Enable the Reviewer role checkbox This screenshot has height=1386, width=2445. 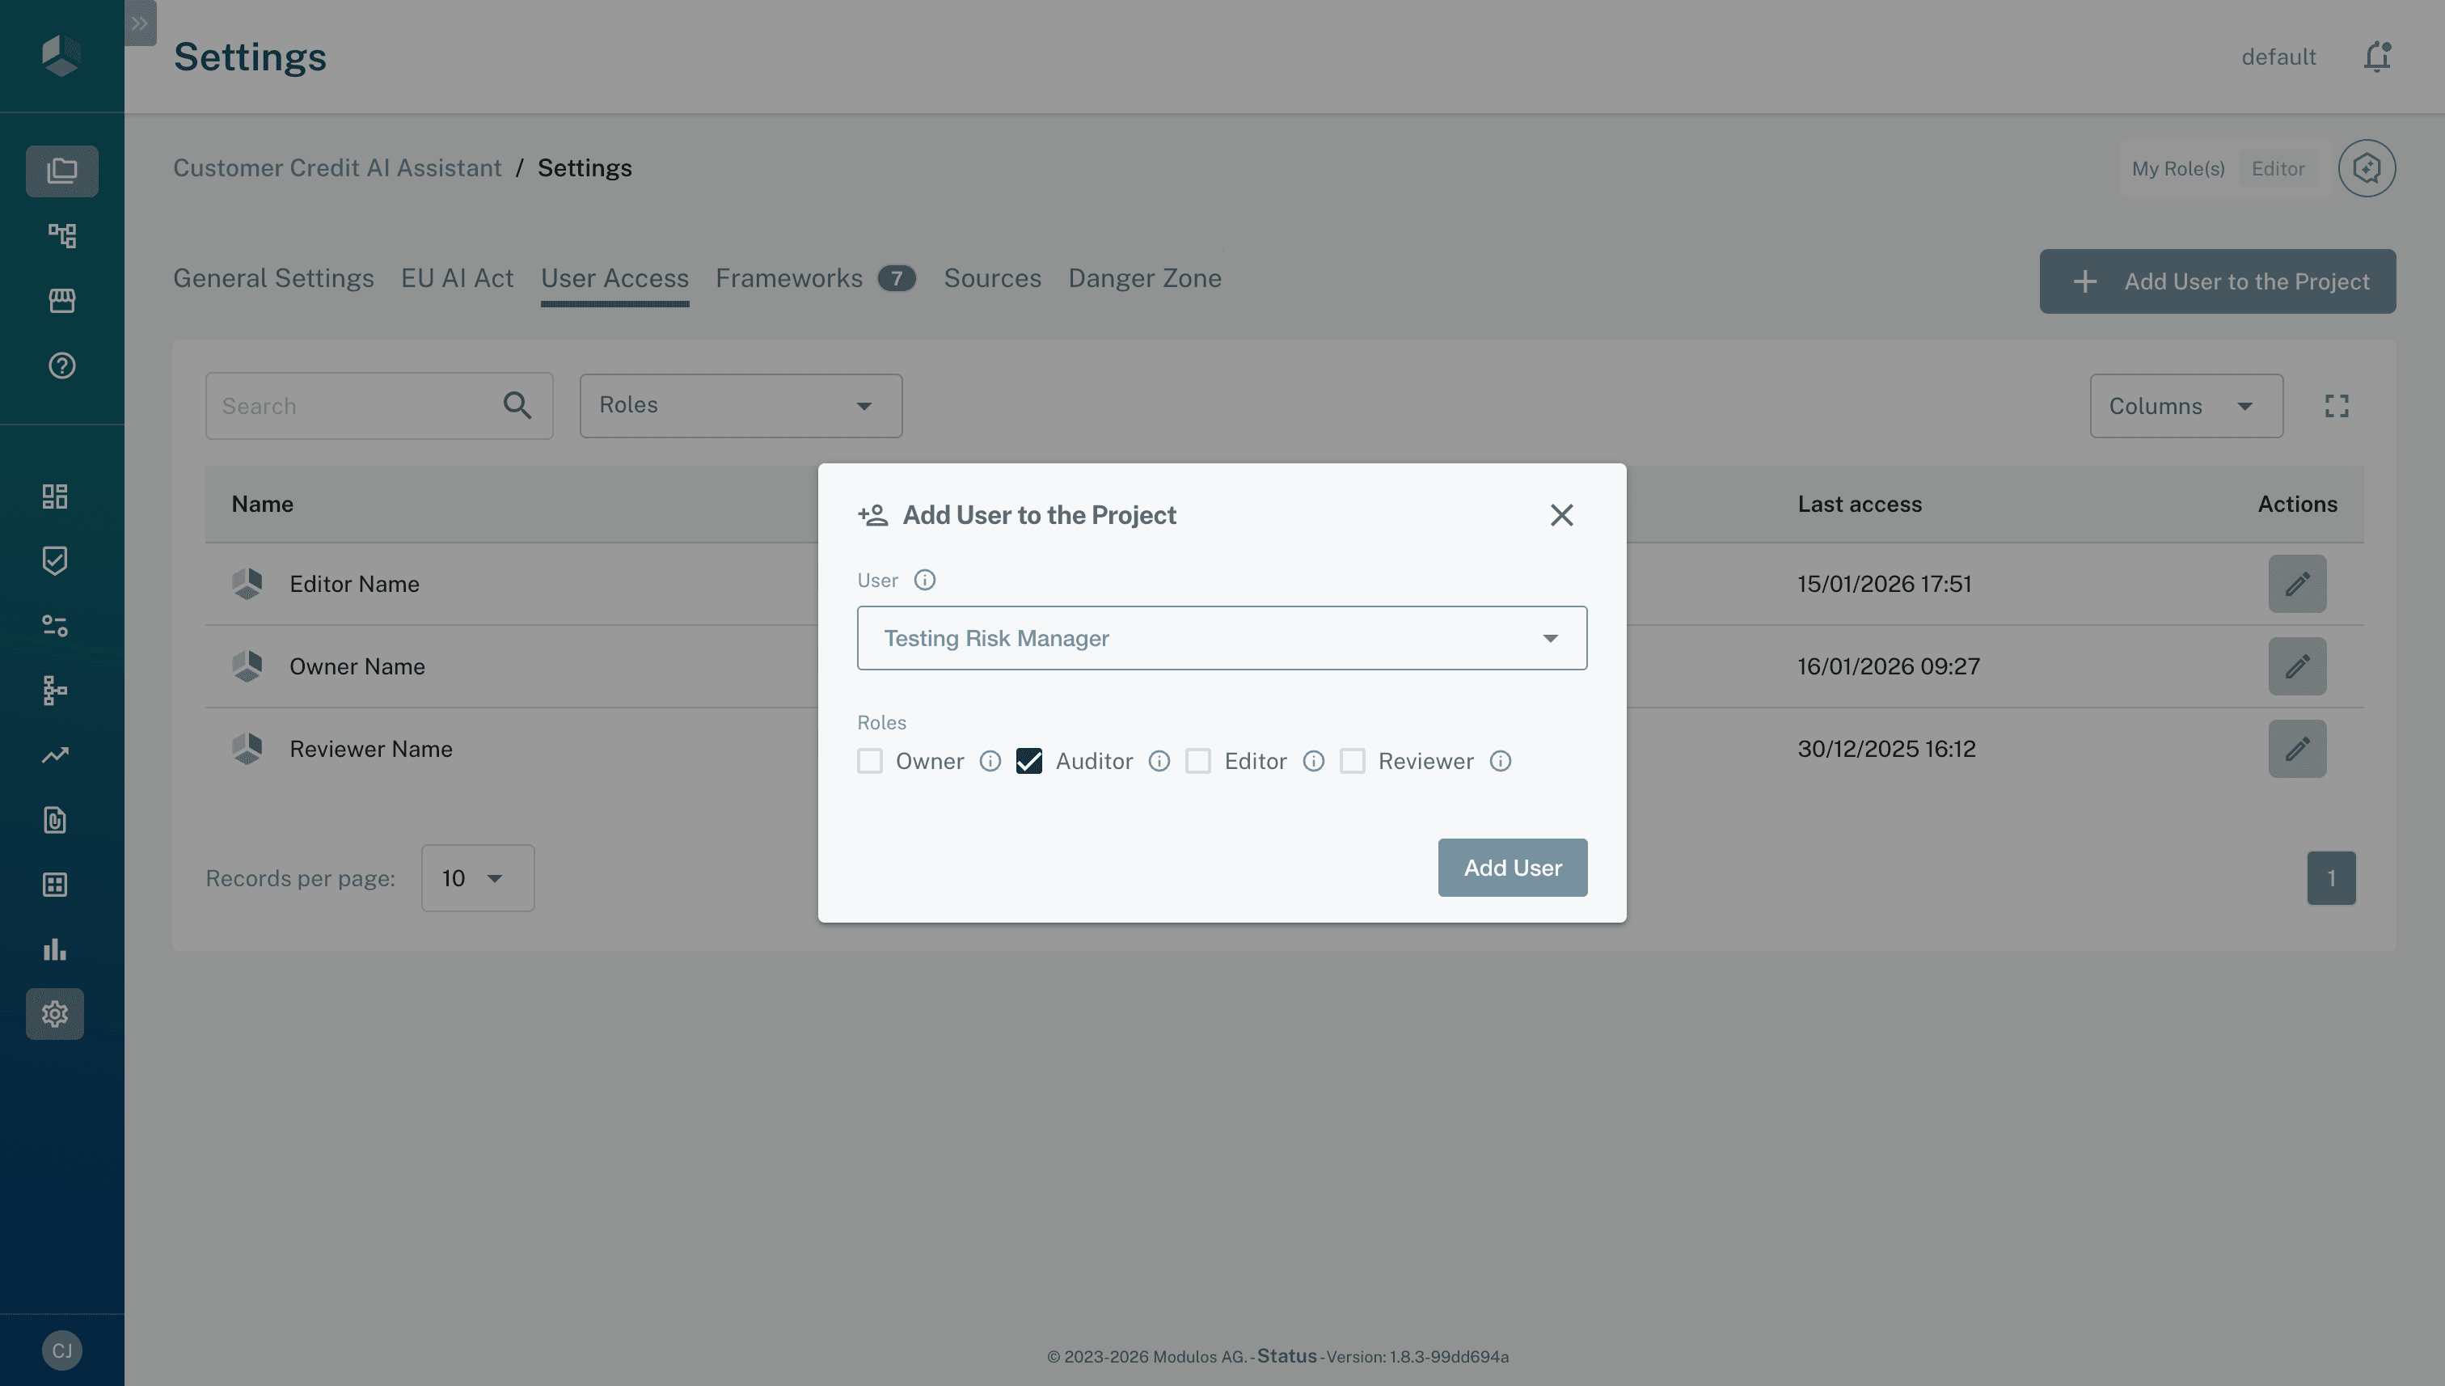tap(1353, 761)
